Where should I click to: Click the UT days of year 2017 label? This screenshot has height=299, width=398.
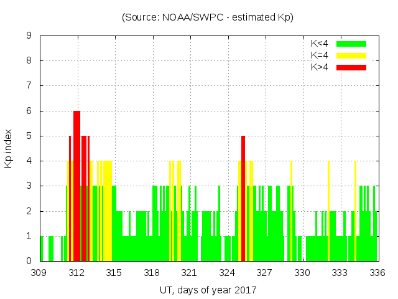208,290
